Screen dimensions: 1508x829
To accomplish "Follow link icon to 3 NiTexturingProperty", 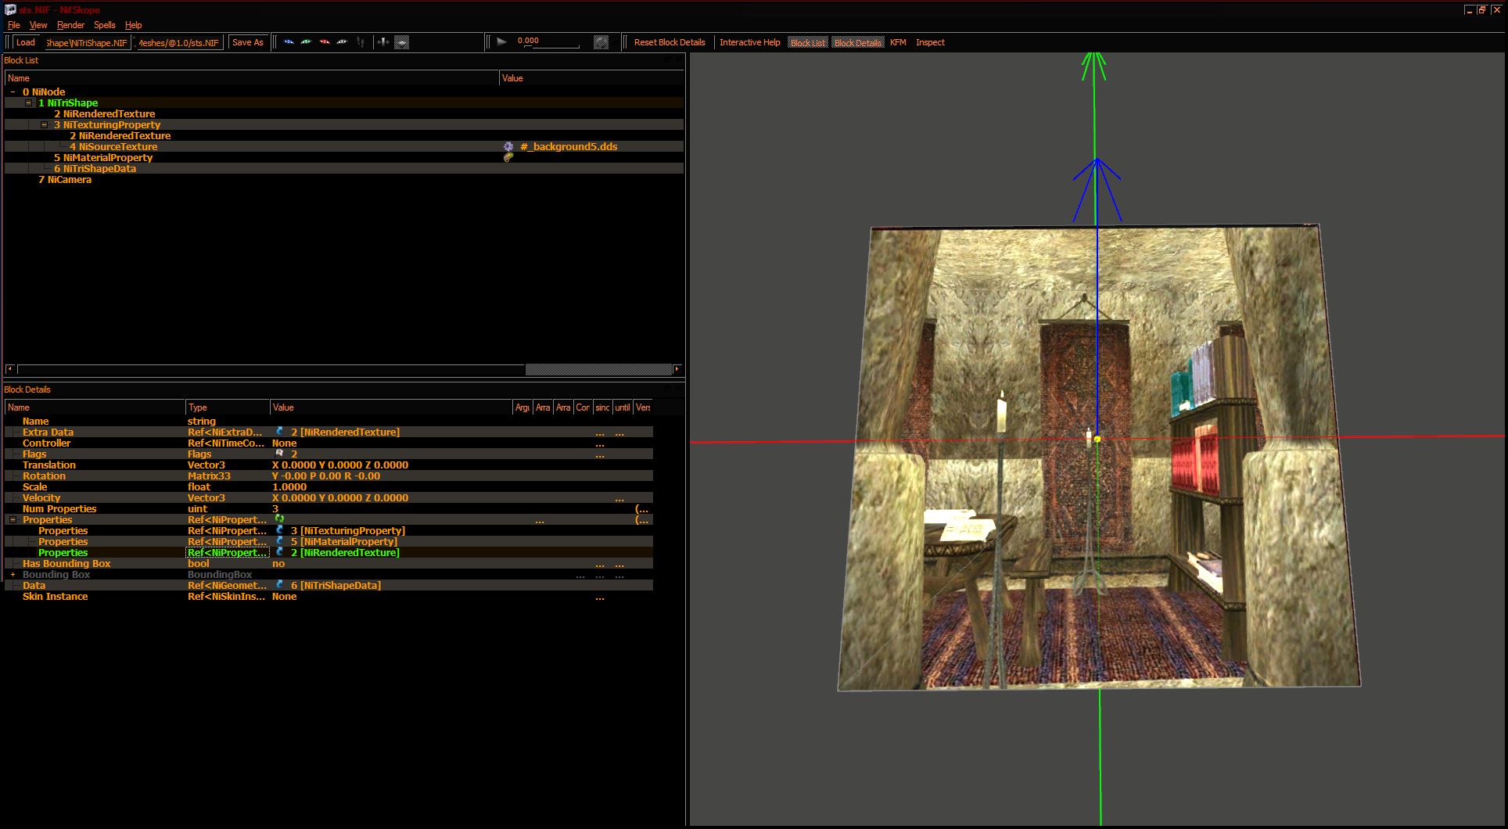I will click(x=279, y=530).
